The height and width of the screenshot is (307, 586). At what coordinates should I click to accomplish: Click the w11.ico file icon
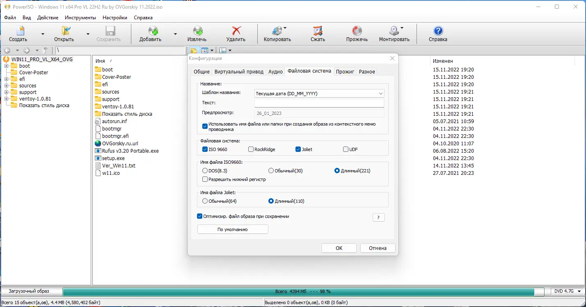pos(98,173)
